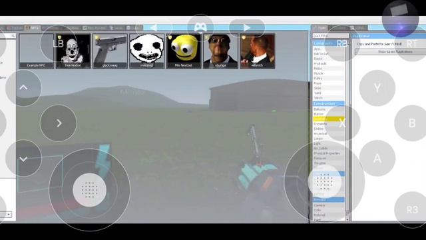Tap the left virtual joystick knob

89,189
